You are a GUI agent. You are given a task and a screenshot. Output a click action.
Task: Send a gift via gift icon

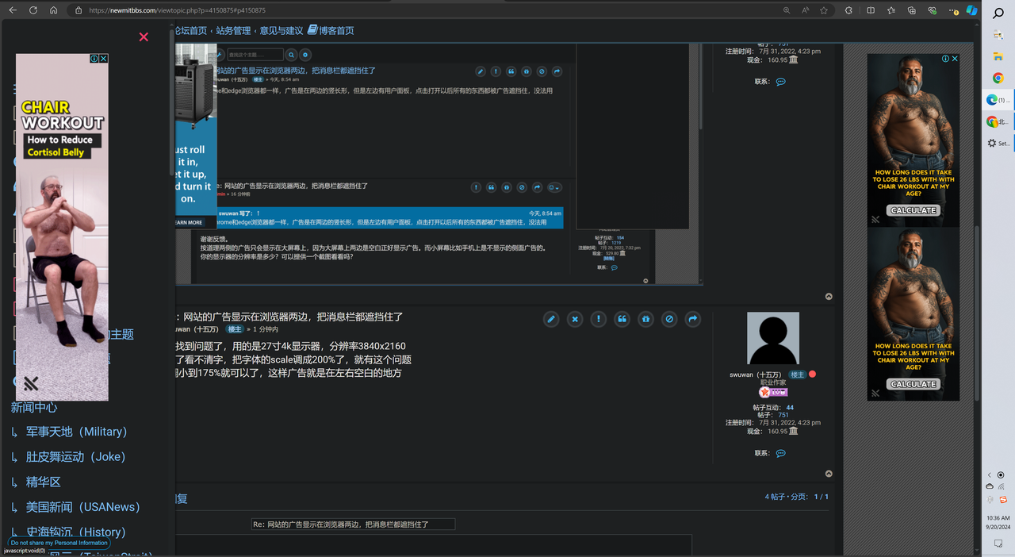645,319
